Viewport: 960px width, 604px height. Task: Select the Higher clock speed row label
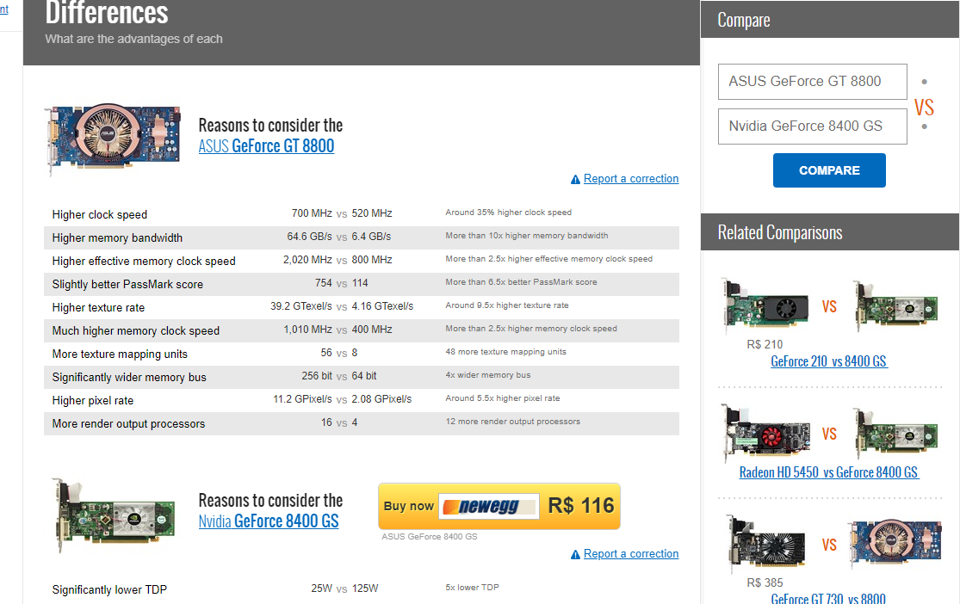pyautogui.click(x=100, y=215)
